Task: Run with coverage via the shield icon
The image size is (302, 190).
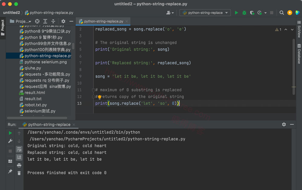Action: pos(252,13)
